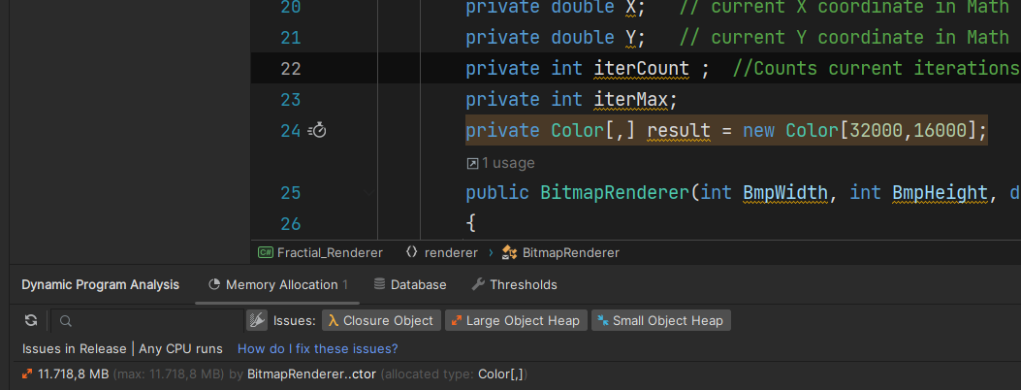
Task: Click the large object heap icon on the issue row
Action: [x=27, y=374]
